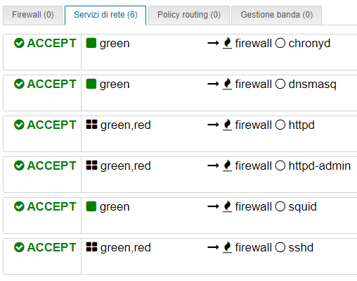Viewport: 357px width, 281px height.
Task: Click the circle icon next to dnsmasq
Action: click(280, 84)
